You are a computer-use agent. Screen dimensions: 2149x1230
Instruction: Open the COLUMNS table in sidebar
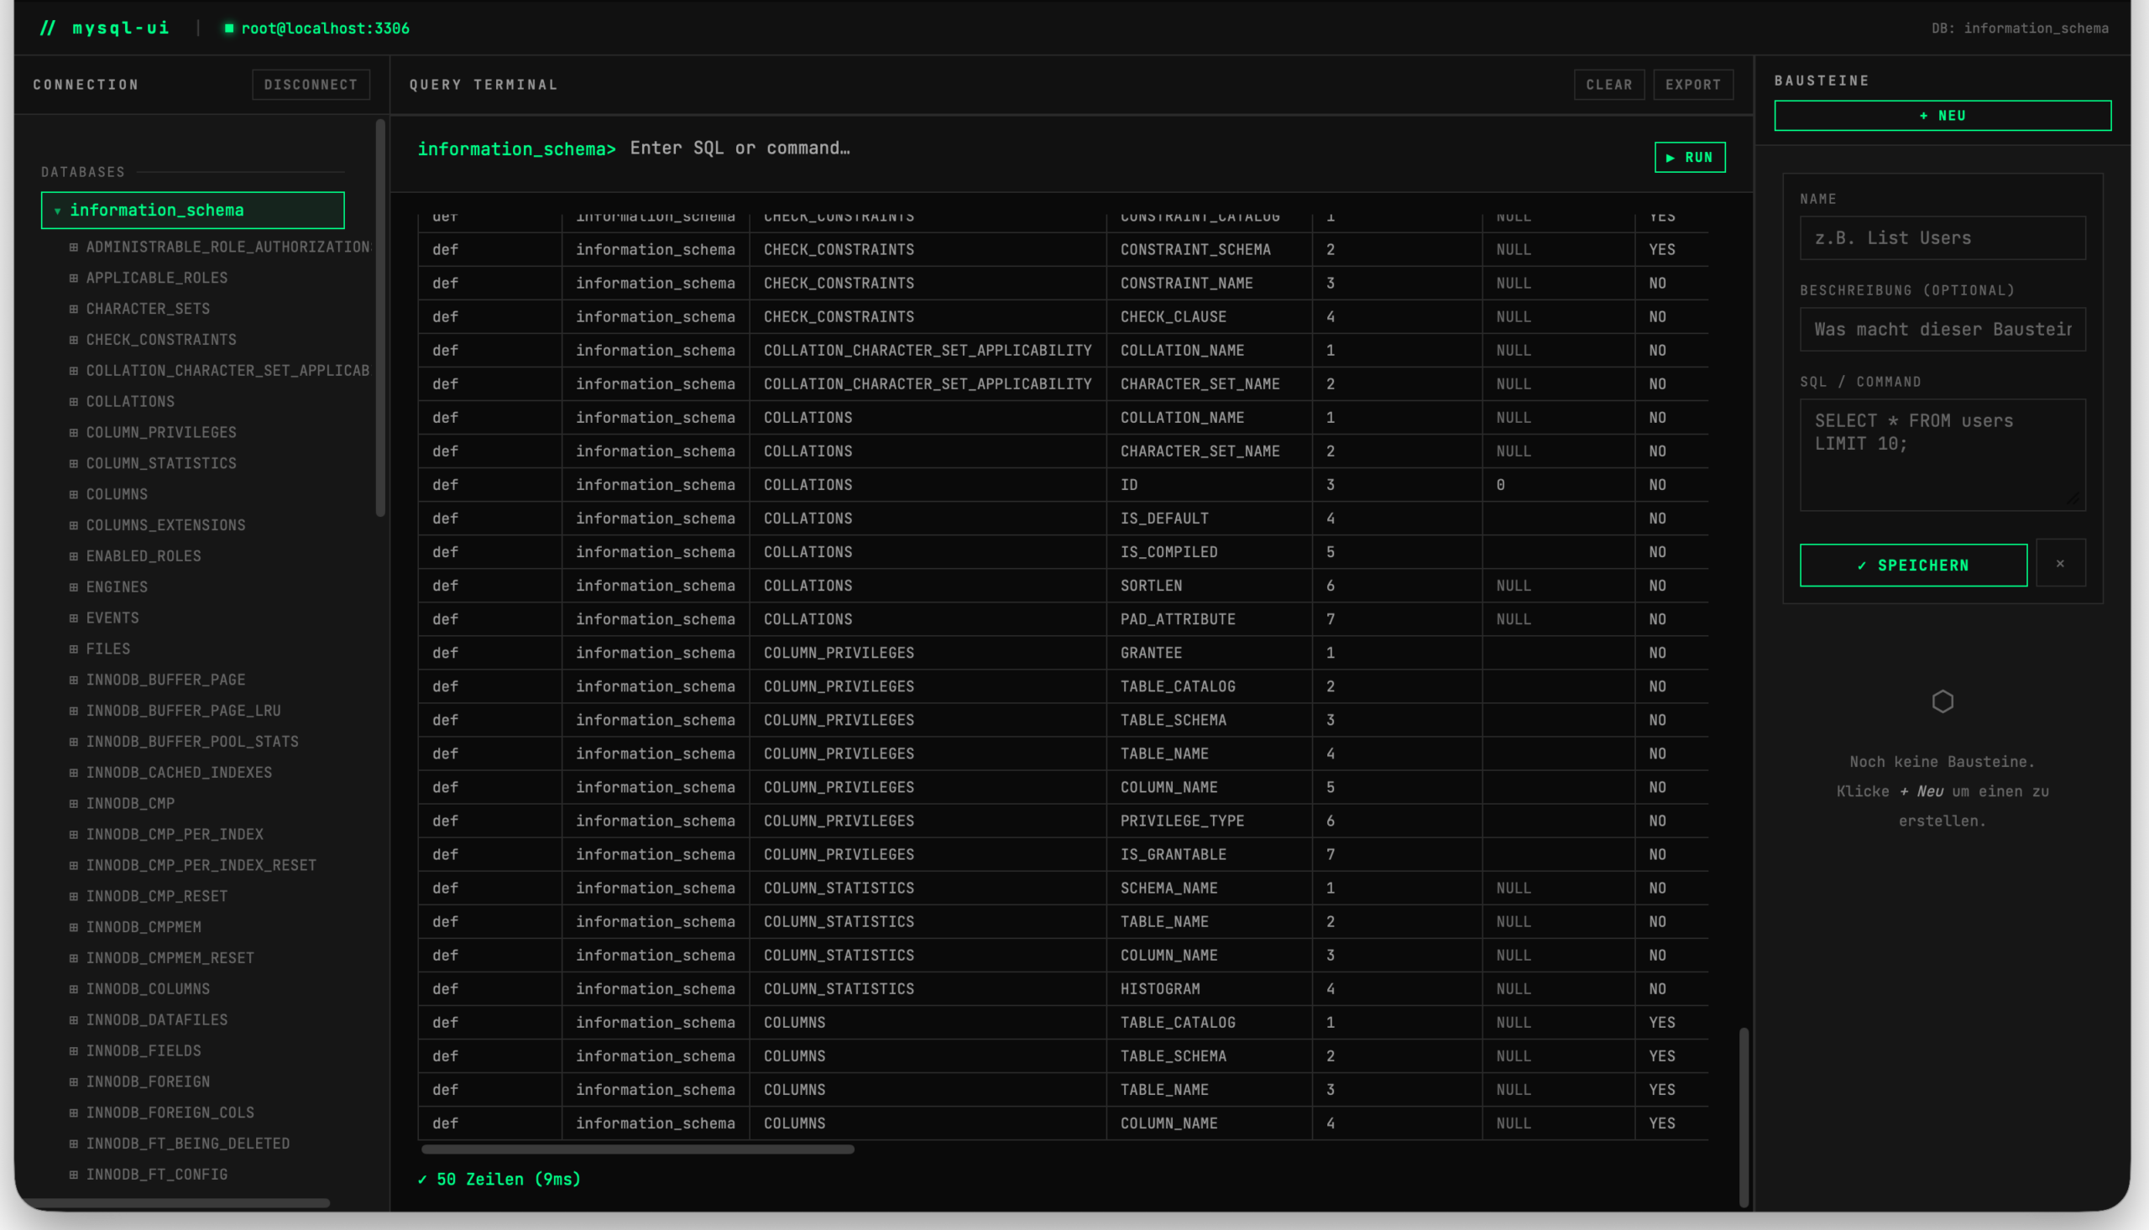click(117, 493)
